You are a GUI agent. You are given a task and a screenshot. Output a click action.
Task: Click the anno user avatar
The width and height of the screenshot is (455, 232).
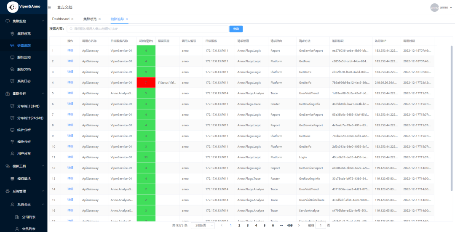click(x=434, y=8)
